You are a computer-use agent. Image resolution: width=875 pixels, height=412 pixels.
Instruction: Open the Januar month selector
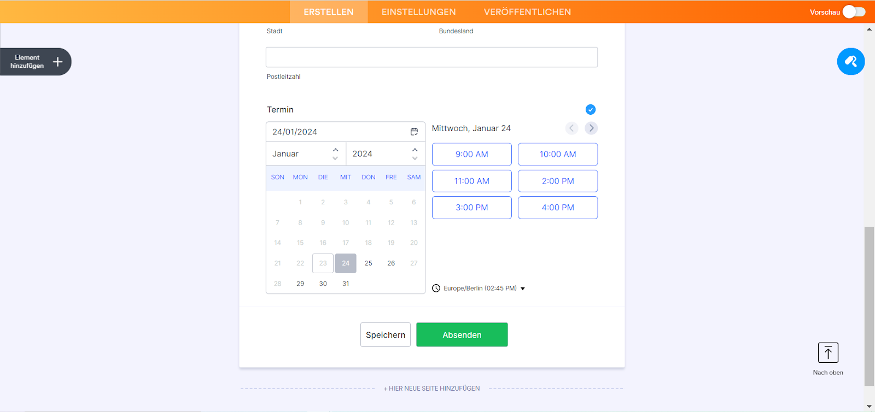point(305,154)
